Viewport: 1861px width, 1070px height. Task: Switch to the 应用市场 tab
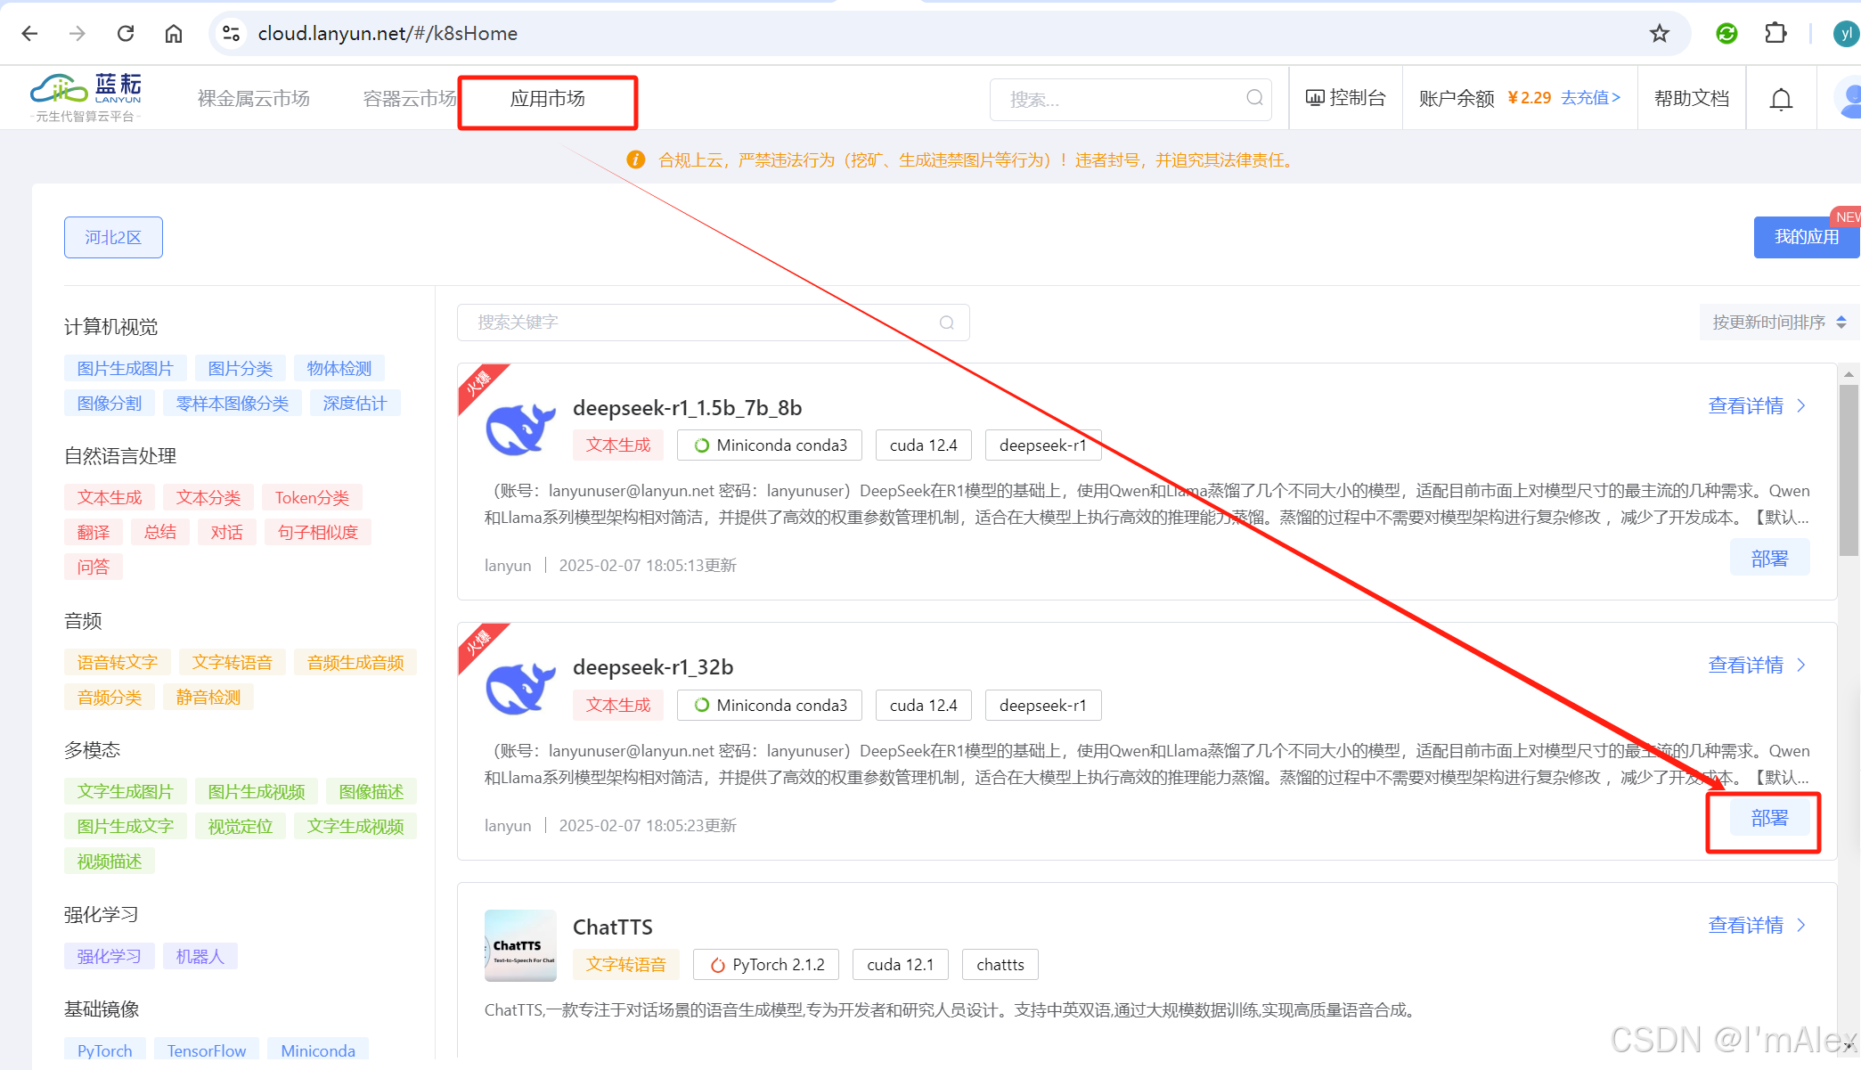pyautogui.click(x=548, y=99)
